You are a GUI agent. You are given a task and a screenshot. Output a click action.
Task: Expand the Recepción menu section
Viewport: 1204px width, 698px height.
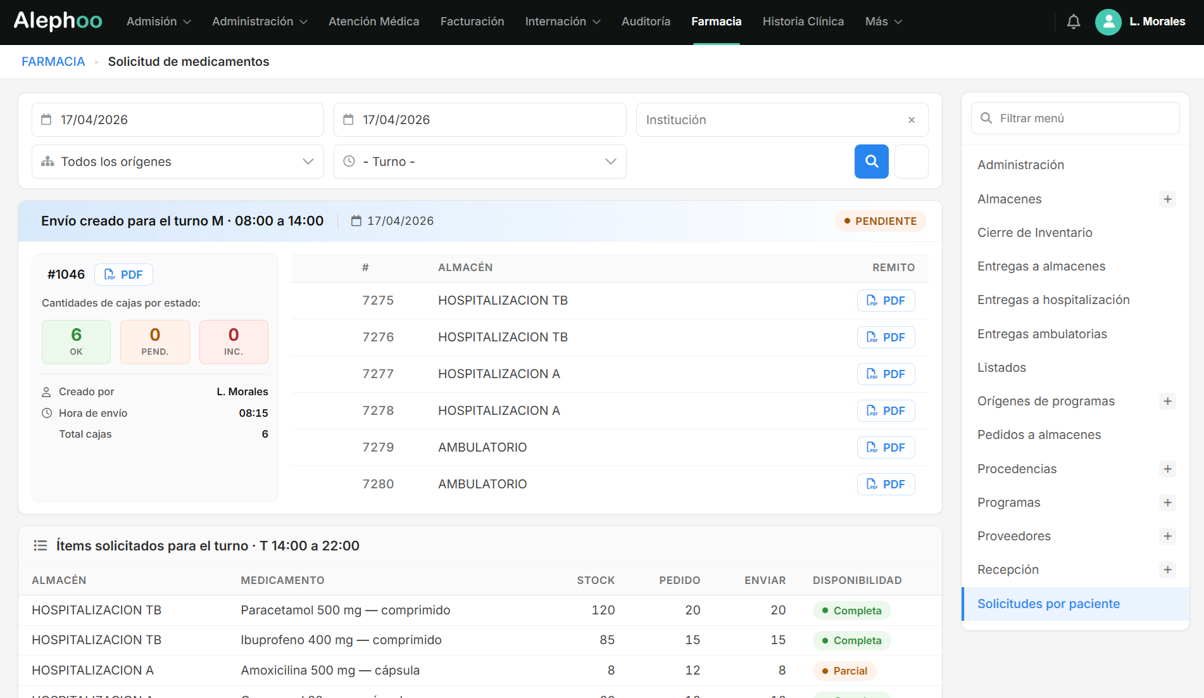[1167, 570]
